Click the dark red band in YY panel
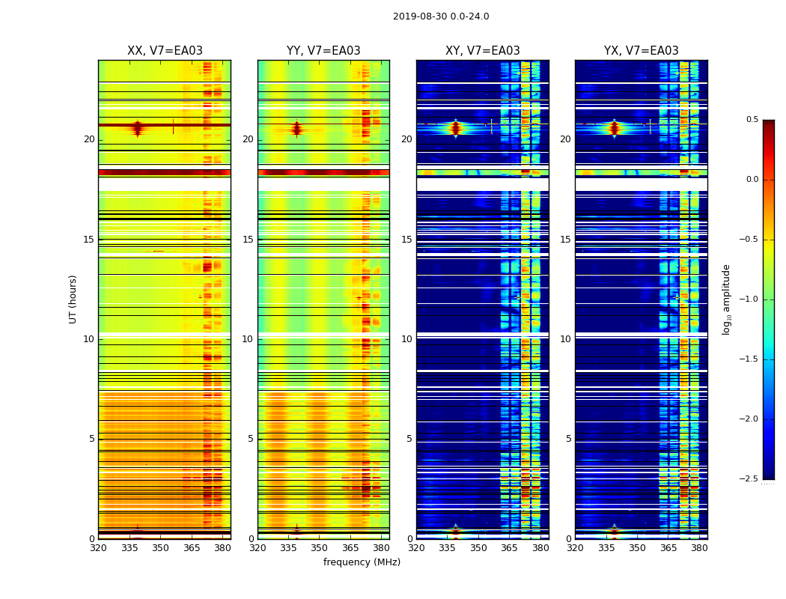This screenshot has width=786, height=599. point(323,172)
